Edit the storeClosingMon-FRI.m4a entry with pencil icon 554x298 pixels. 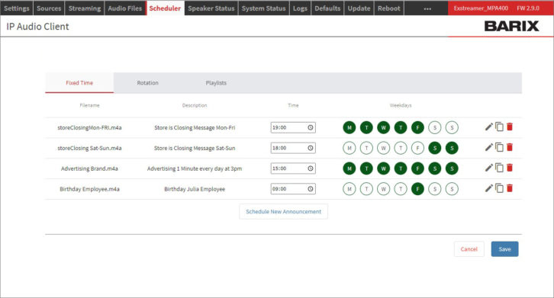tap(488, 127)
